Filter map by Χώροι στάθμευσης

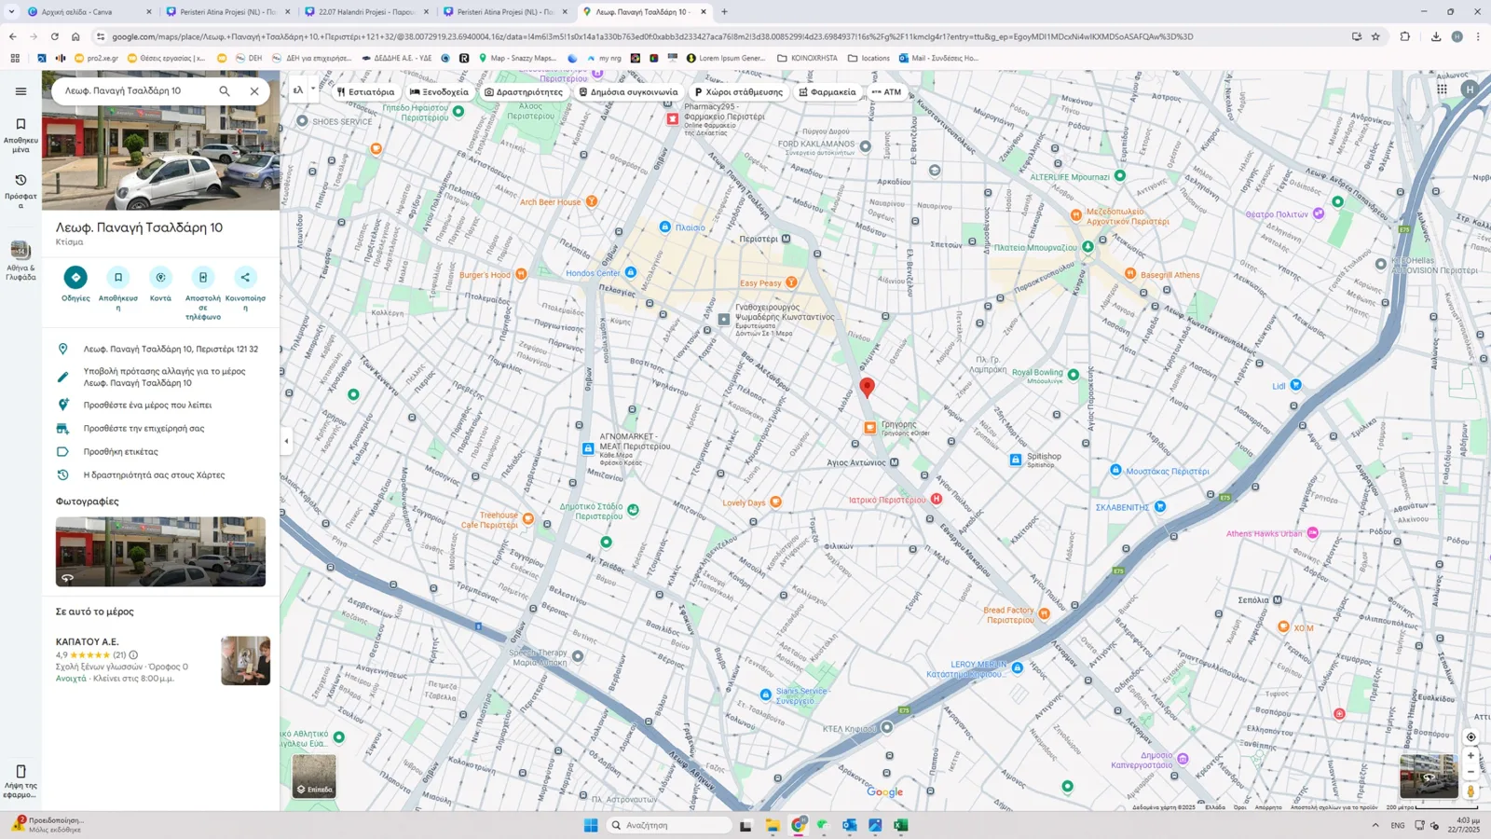[x=738, y=92]
